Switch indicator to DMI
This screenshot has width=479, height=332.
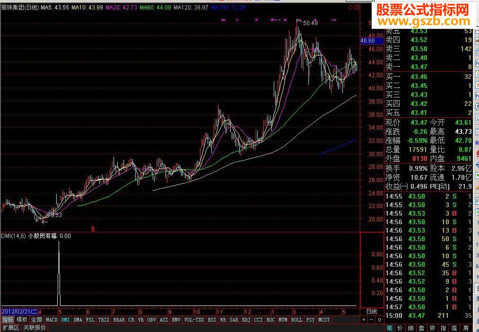coord(65,320)
